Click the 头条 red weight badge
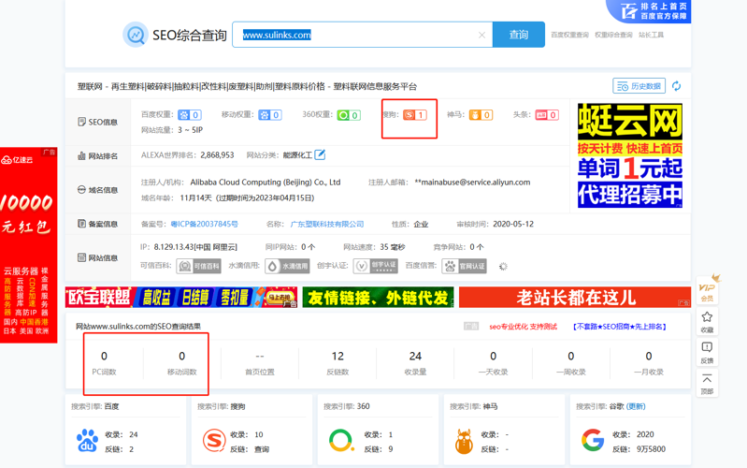Viewport: 747px width, 468px height. coord(547,115)
